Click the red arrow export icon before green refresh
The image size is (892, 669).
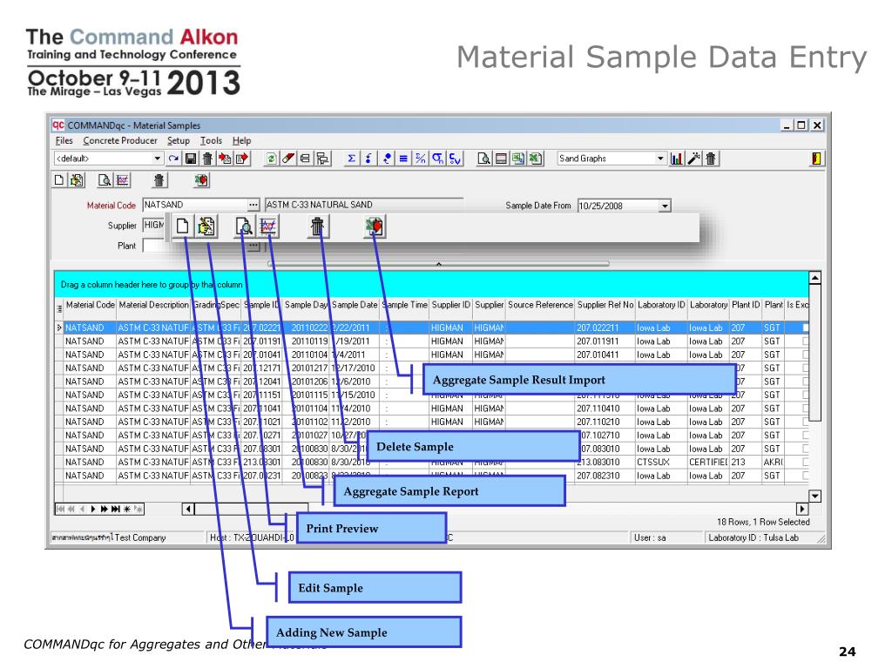(242, 159)
